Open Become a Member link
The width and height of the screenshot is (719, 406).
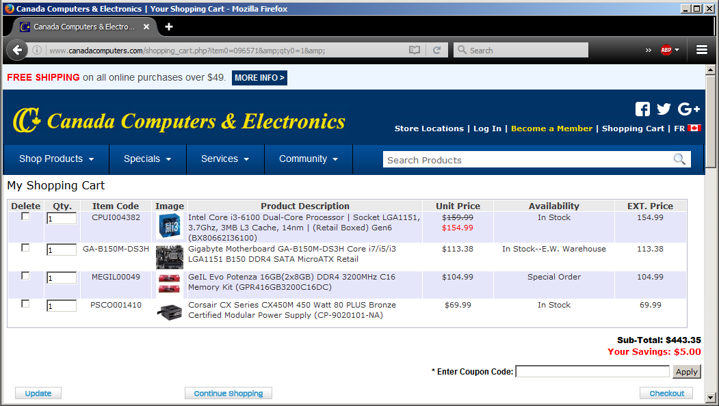click(x=551, y=128)
